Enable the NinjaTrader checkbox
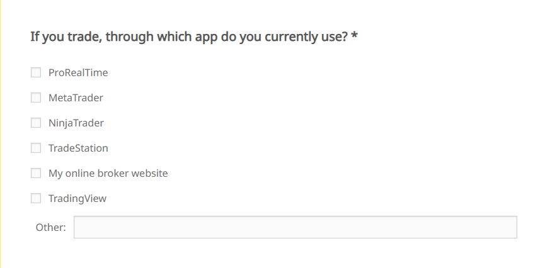Screen dimensions: 545x268 (x=36, y=123)
